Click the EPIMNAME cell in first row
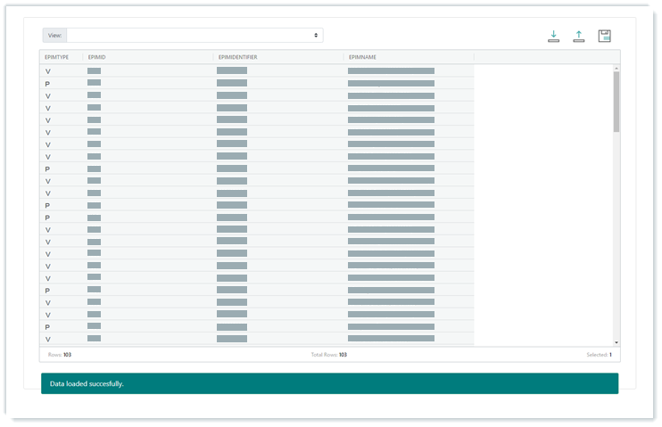662x427 pixels. [391, 71]
